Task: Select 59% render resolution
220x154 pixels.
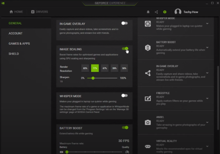Action: pos(114,68)
